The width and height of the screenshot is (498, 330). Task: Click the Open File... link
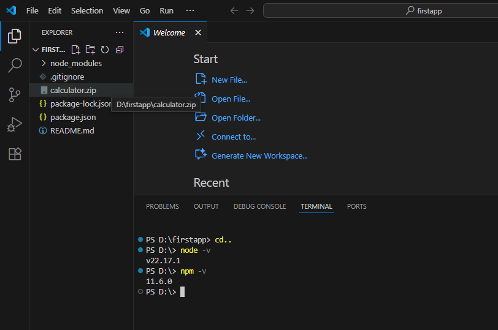[231, 99]
